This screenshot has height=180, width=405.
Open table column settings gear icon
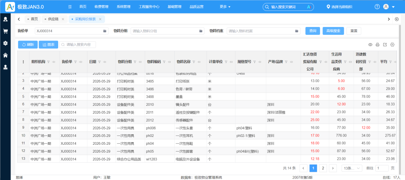[392, 45]
